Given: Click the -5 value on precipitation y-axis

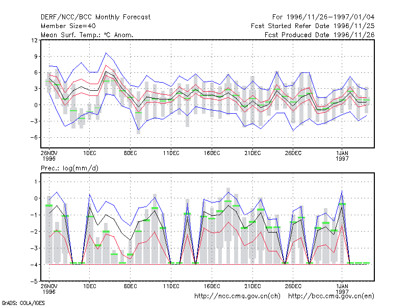Looking at the screenshot, I should (34, 282).
